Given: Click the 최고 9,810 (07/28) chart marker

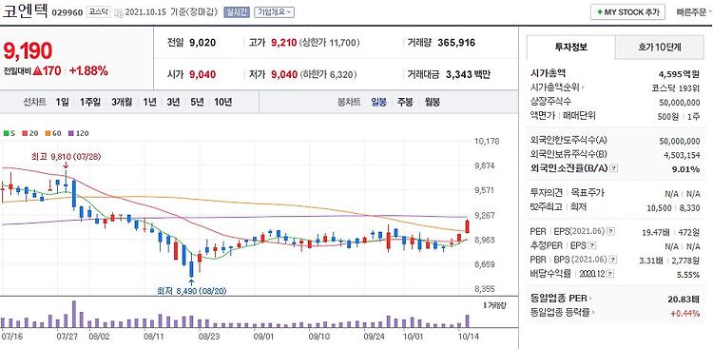Looking at the screenshot, I should pyautogui.click(x=66, y=157).
